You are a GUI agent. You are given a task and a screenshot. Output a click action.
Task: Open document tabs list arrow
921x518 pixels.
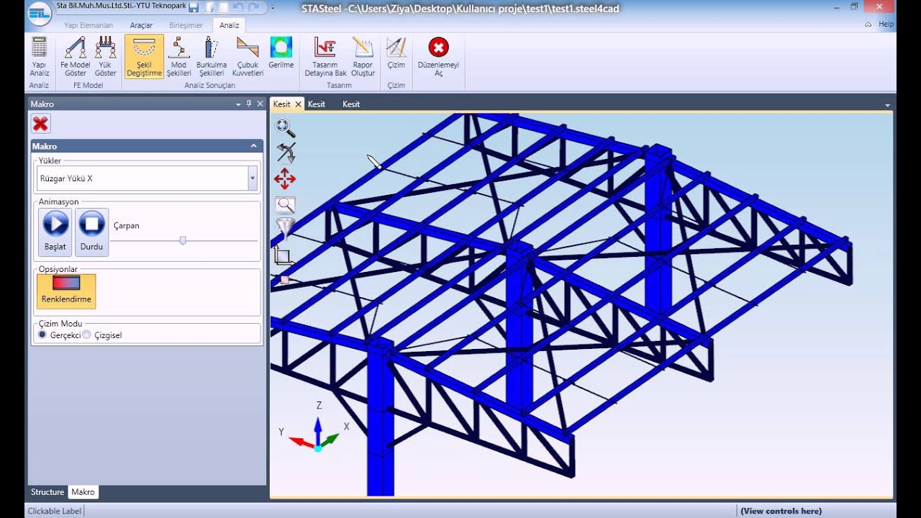(x=887, y=105)
